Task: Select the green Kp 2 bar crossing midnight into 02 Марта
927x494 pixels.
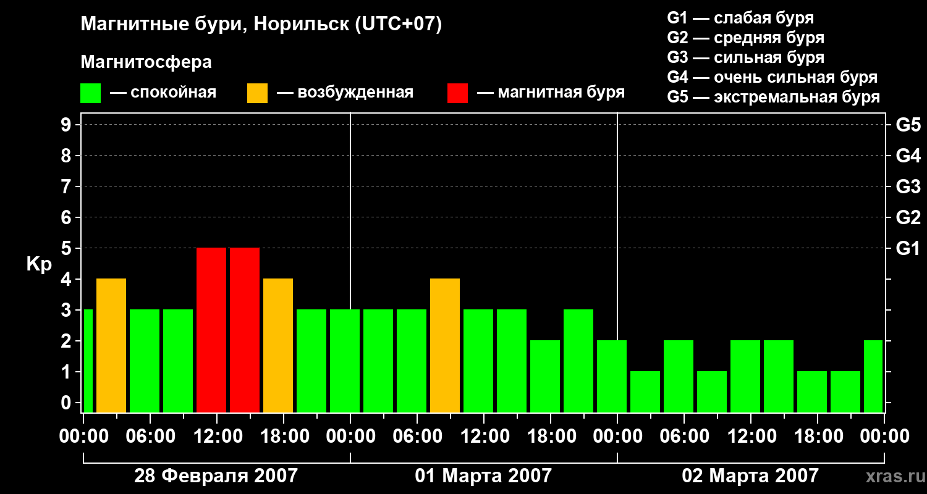Action: [x=612, y=376]
